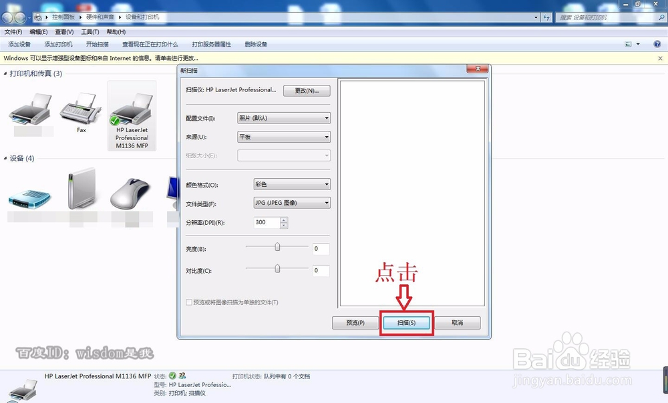Close the 新扫描 dialog
Viewport: 668px width, 403px height.
pos(478,69)
